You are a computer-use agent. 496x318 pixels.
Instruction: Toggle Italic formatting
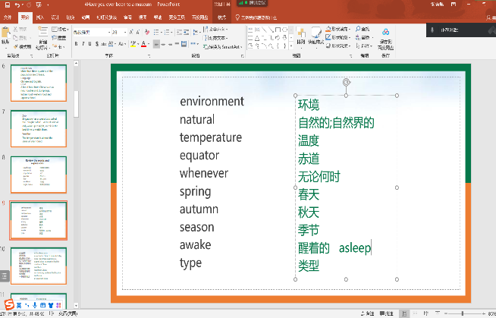point(85,44)
